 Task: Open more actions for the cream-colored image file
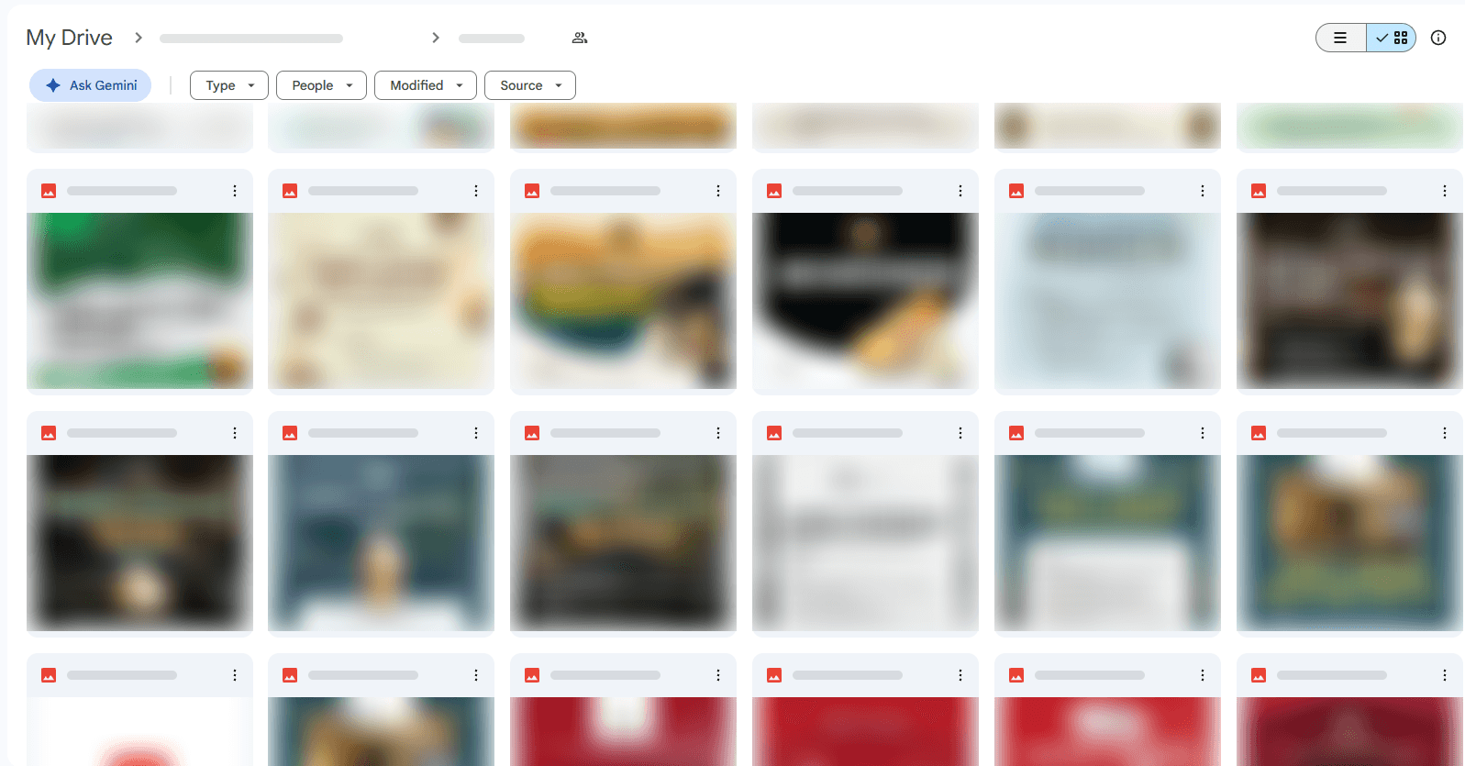(476, 191)
